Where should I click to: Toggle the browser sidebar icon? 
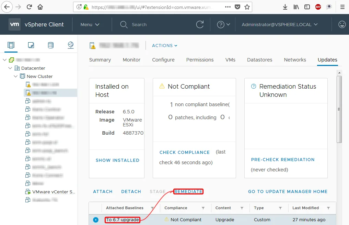(x=307, y=7)
